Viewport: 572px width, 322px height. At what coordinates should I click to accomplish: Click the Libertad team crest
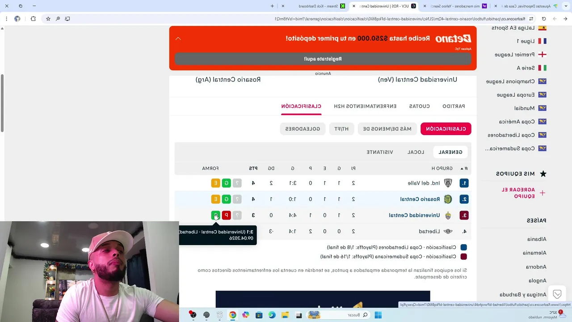448,231
